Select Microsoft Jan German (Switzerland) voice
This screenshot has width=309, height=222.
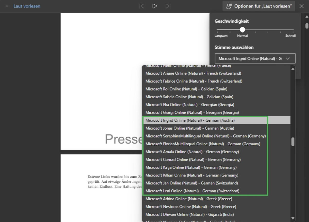(x=216, y=183)
